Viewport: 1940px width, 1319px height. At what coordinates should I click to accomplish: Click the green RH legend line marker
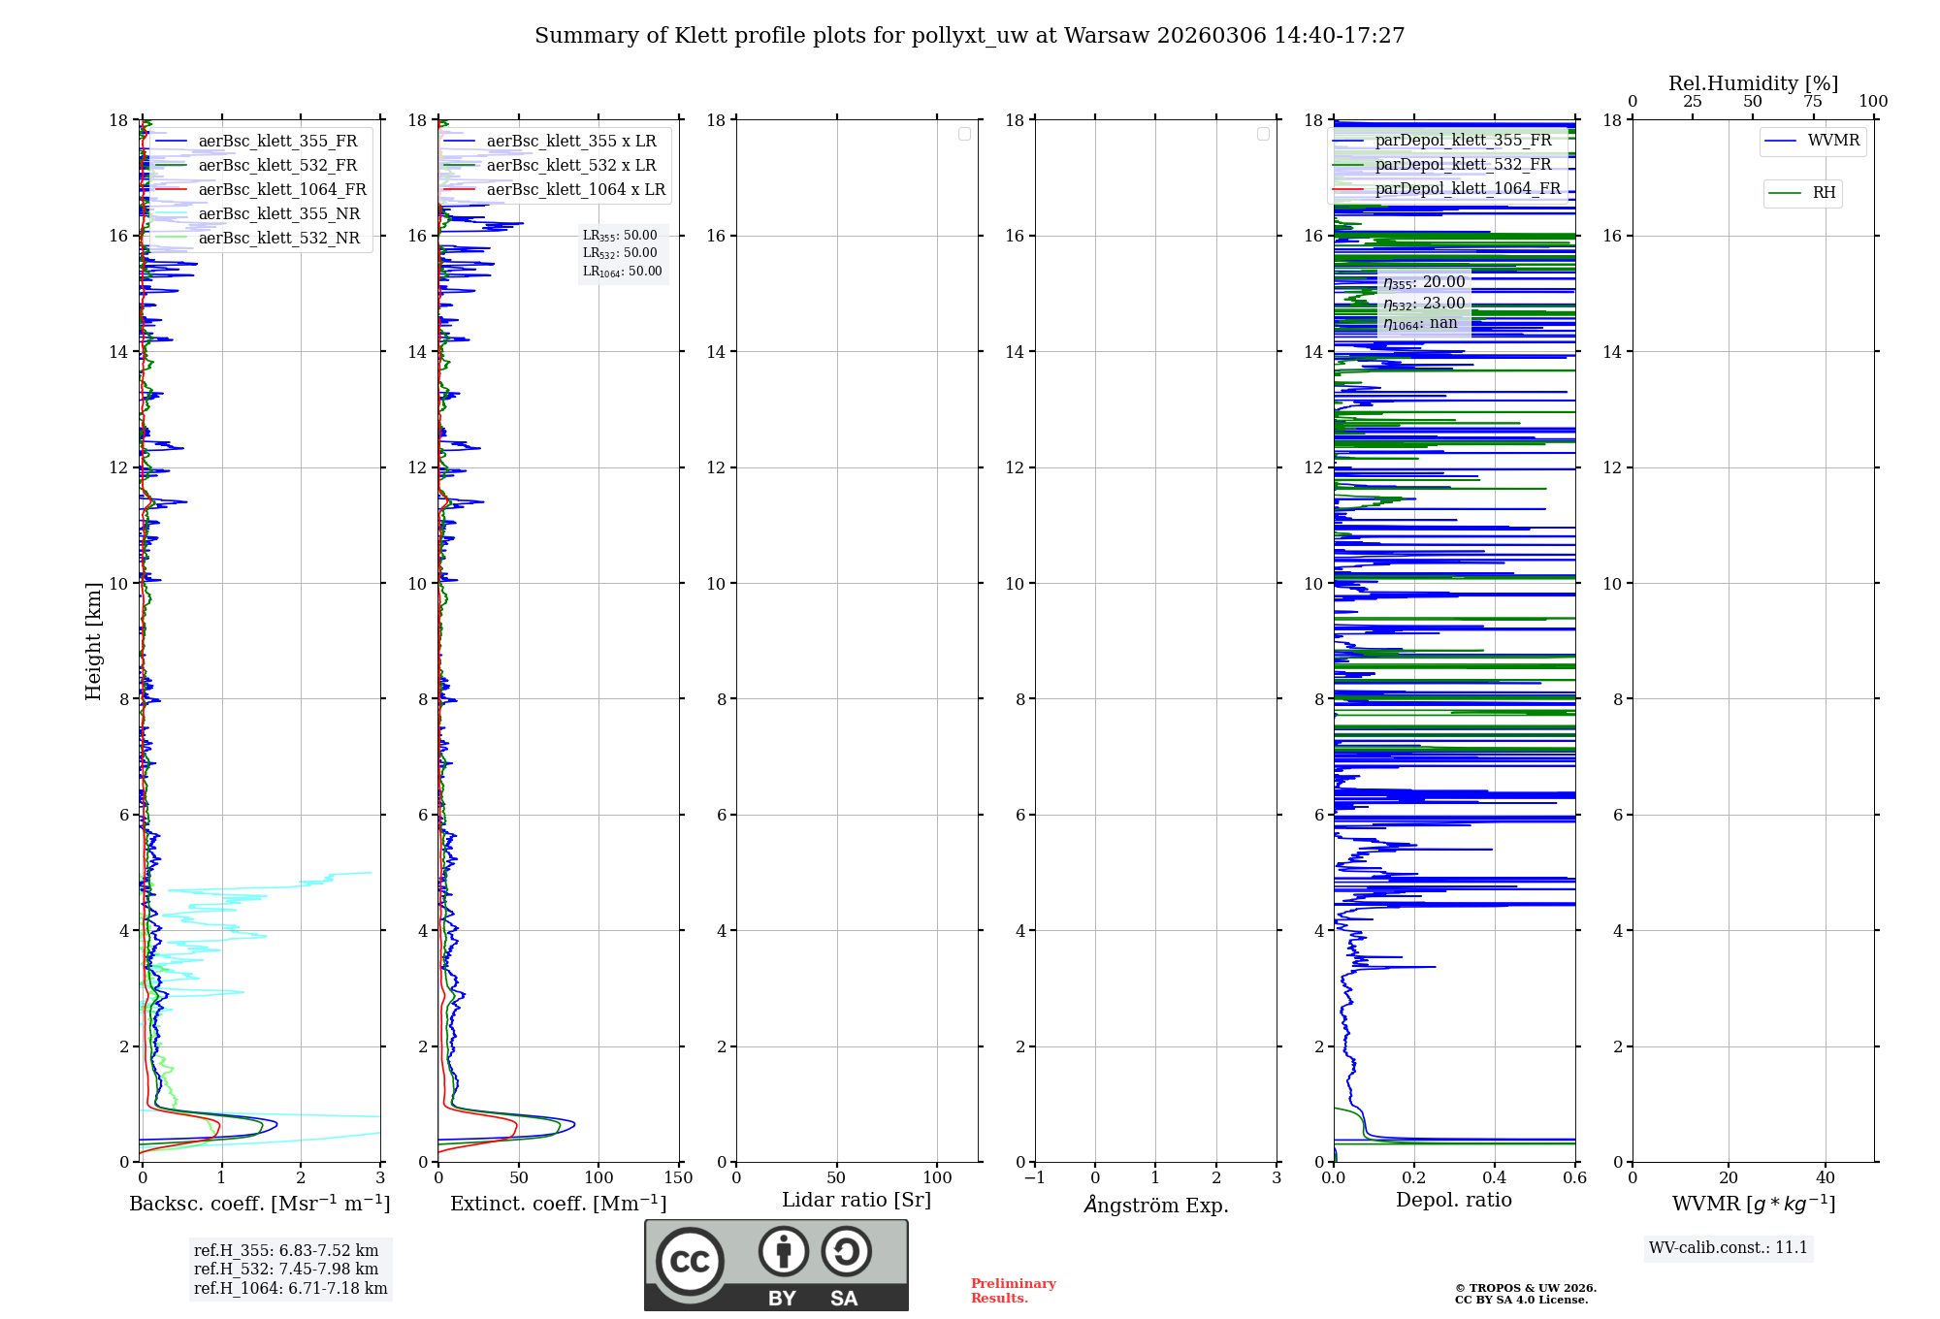click(x=1785, y=193)
